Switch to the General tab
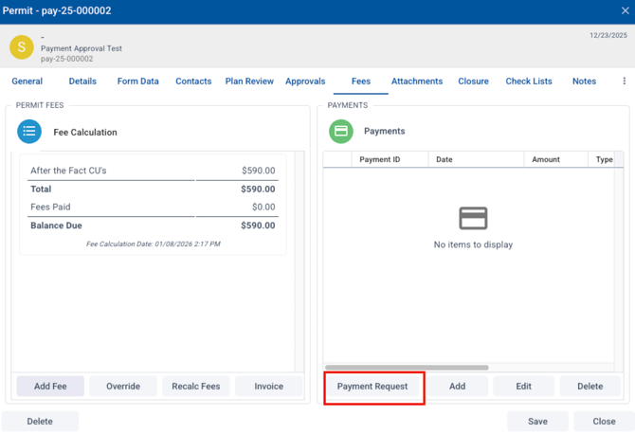This screenshot has width=635, height=434. click(27, 81)
